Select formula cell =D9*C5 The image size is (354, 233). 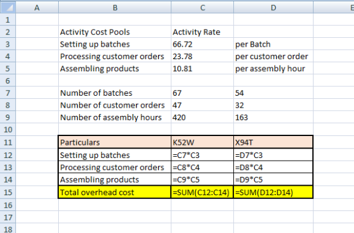click(x=273, y=179)
